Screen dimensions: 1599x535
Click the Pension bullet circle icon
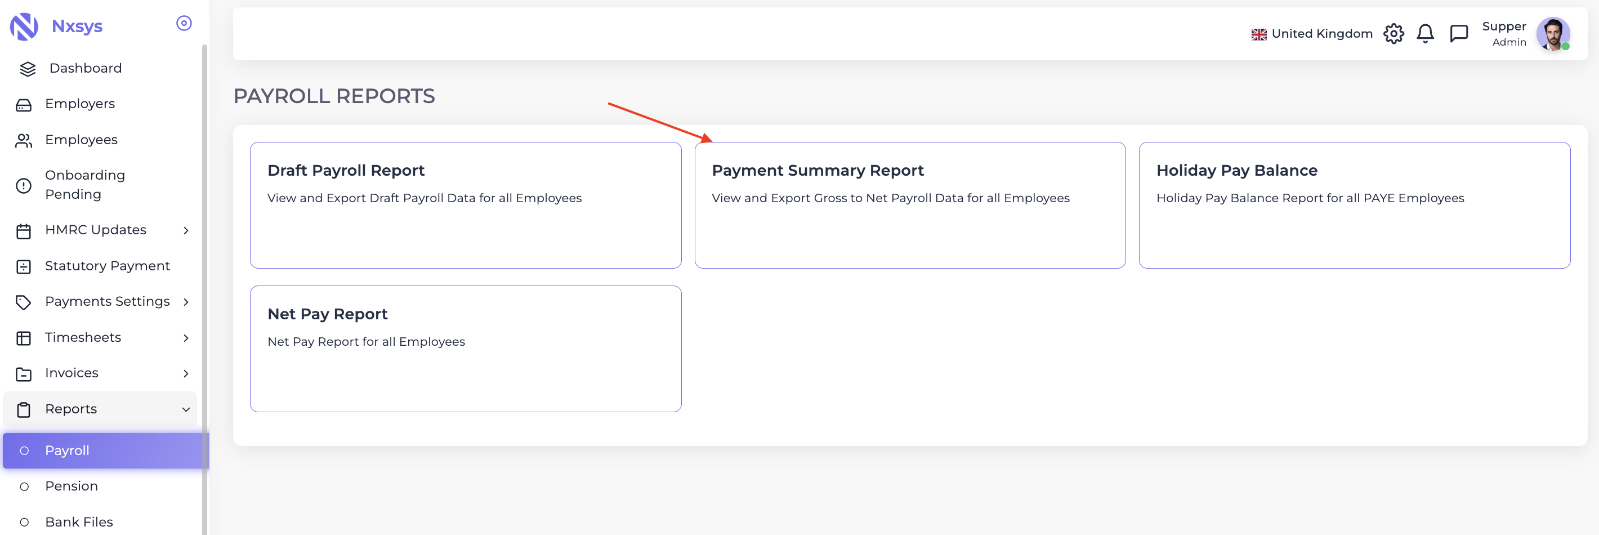24,487
